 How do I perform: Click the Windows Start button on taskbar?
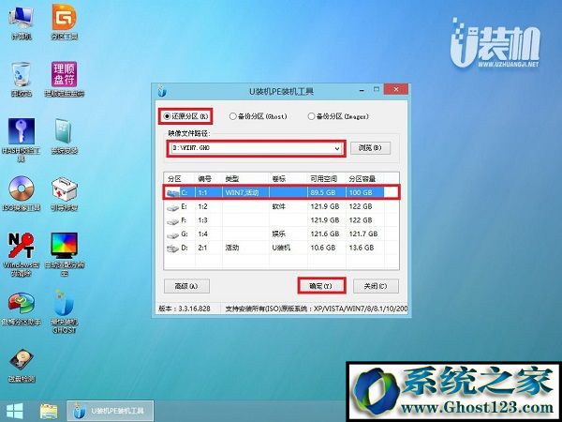pos(15,412)
